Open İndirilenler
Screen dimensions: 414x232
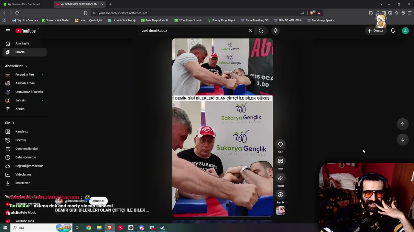(25, 183)
